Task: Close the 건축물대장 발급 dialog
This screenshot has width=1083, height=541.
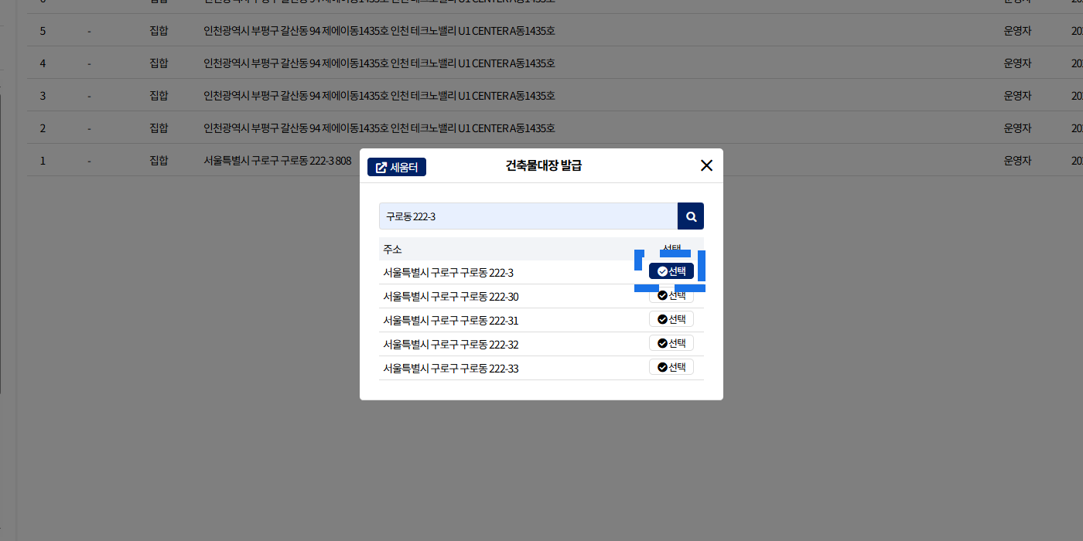Action: tap(705, 165)
